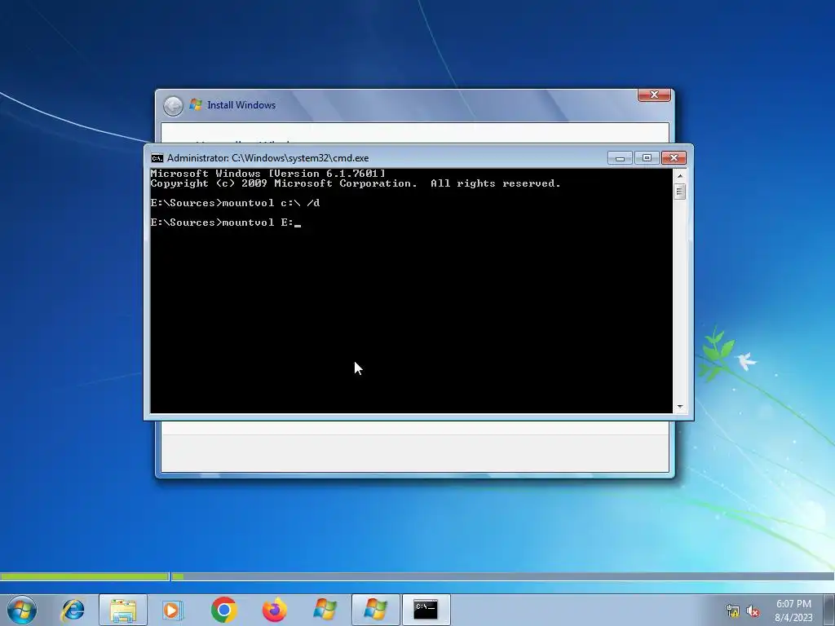Image resolution: width=835 pixels, height=626 pixels.
Task: Minimize the command prompt window
Action: 620,158
